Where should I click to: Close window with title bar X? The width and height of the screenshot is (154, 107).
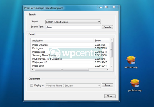pyautogui.click(x=114, y=7)
